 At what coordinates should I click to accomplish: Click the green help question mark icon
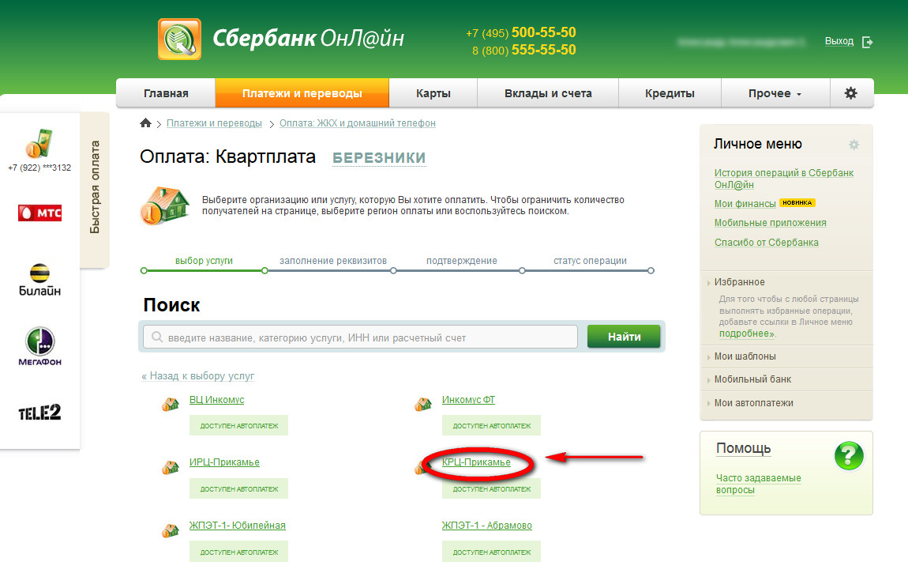click(849, 456)
